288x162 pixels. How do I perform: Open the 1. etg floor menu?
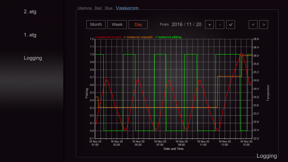pyautogui.click(x=30, y=35)
